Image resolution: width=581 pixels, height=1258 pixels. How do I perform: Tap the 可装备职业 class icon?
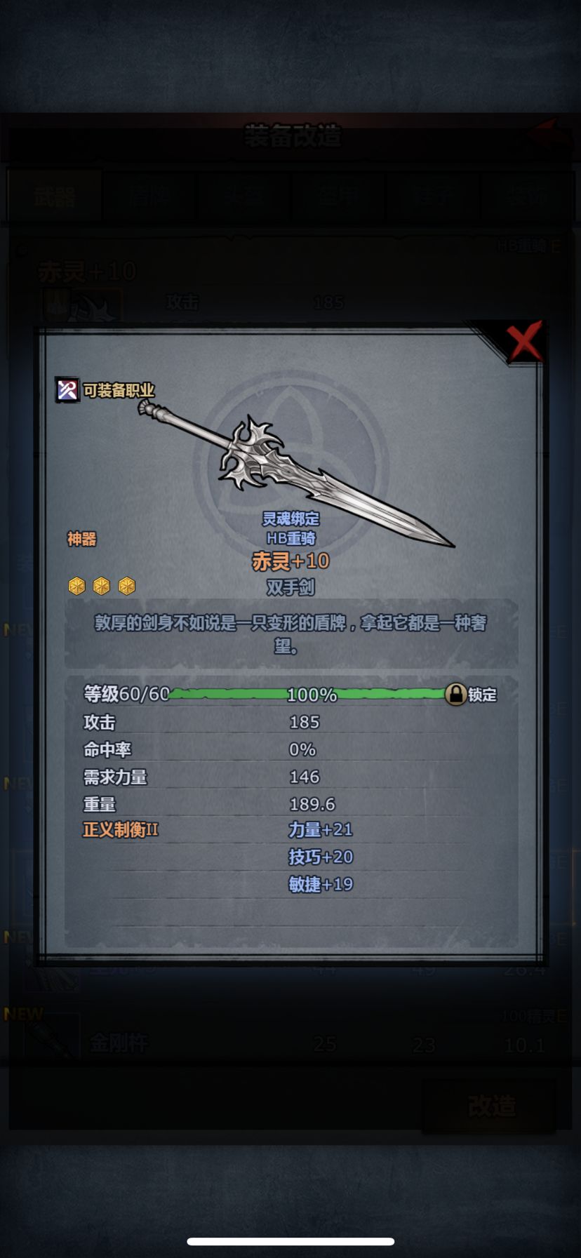pyautogui.click(x=67, y=389)
